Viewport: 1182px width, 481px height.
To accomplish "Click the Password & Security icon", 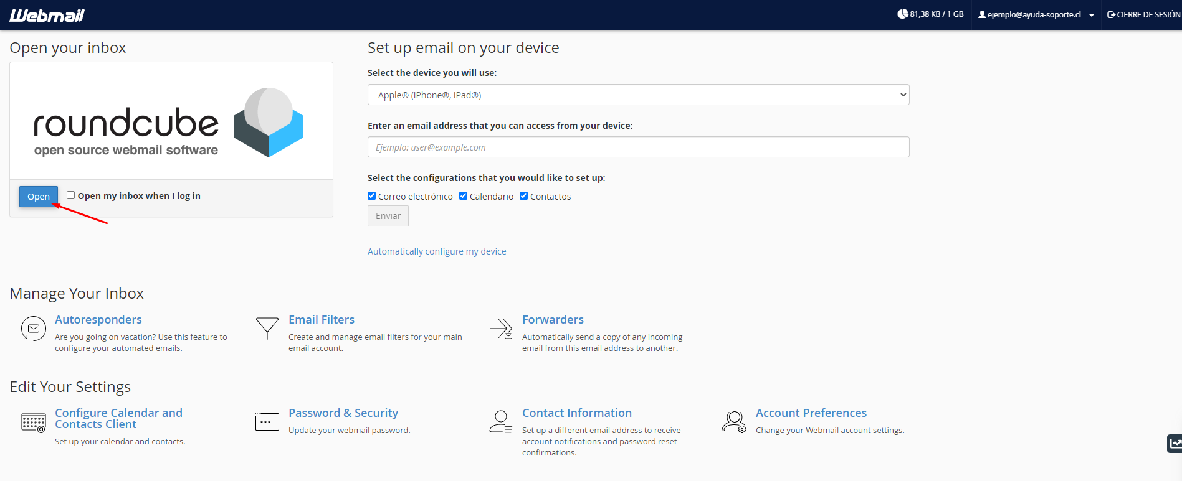I will (267, 422).
